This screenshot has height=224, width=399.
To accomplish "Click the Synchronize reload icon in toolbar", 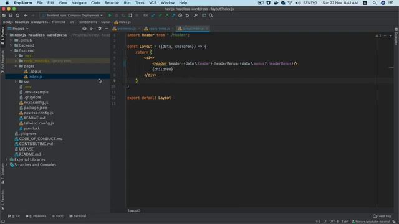I will click(x=17, y=16).
